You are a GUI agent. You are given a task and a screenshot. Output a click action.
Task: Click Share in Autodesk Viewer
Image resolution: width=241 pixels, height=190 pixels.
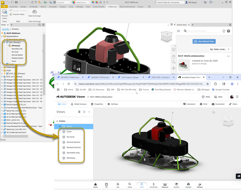(x=233, y=104)
